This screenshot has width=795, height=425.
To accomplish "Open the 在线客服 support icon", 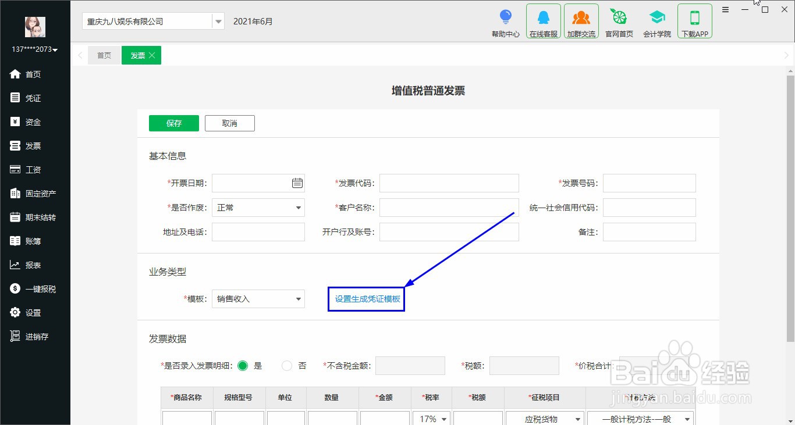I will click(543, 20).
